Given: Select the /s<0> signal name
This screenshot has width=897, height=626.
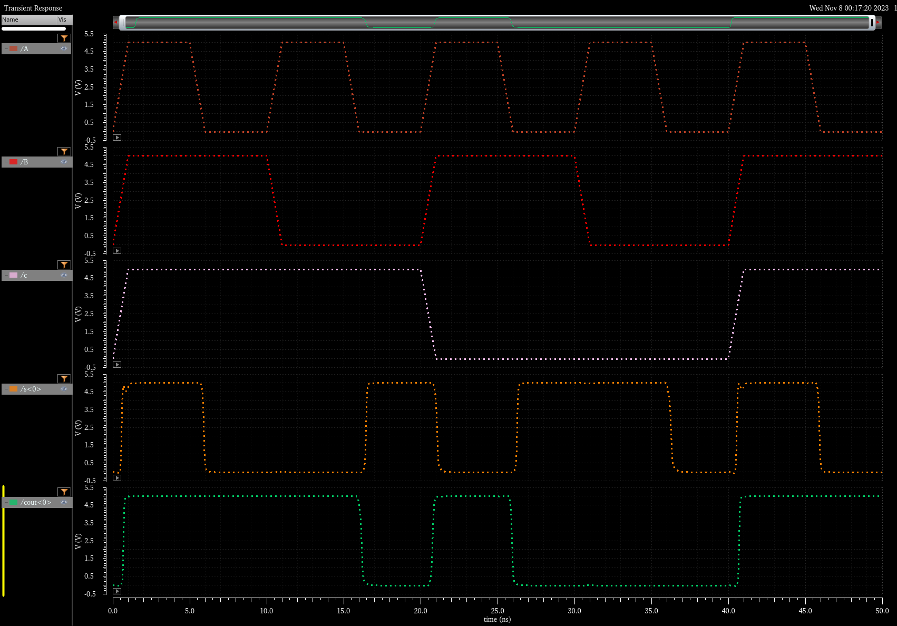Looking at the screenshot, I should 31,389.
